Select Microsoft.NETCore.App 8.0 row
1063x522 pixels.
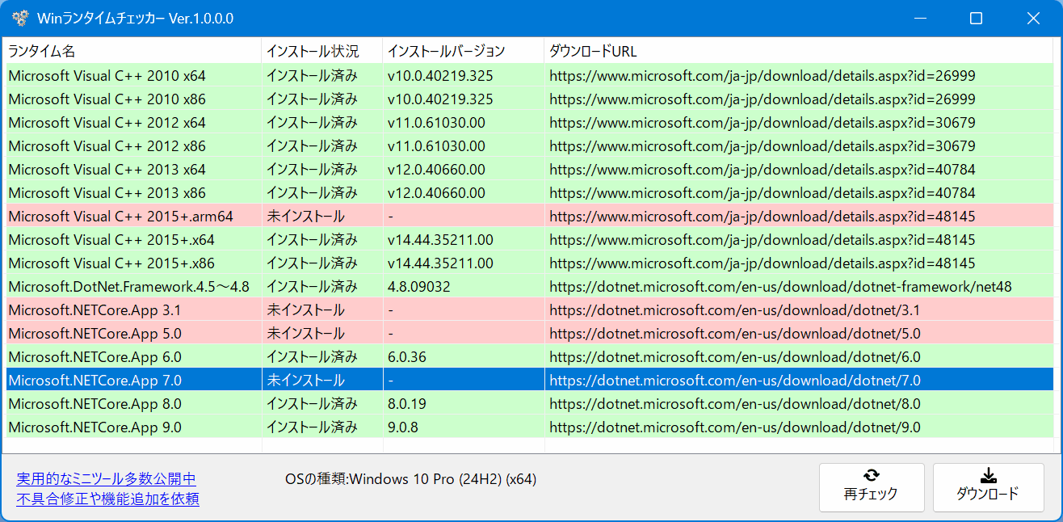[529, 404]
